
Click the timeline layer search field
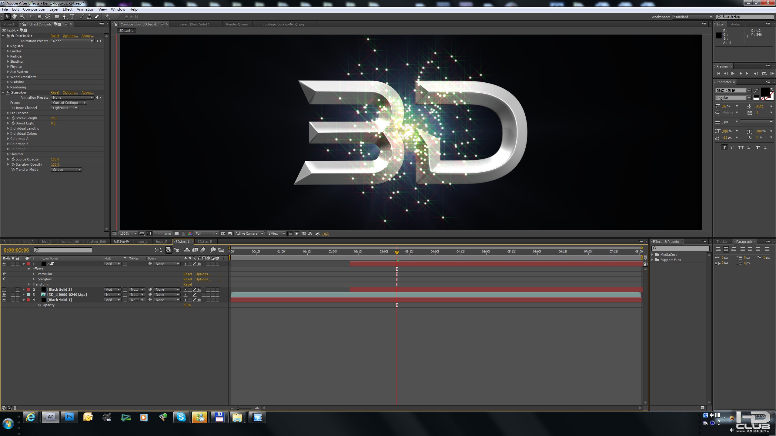[x=63, y=250]
